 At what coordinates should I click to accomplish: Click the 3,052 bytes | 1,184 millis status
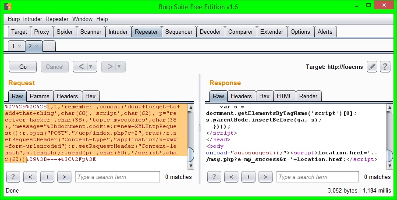(x=359, y=191)
